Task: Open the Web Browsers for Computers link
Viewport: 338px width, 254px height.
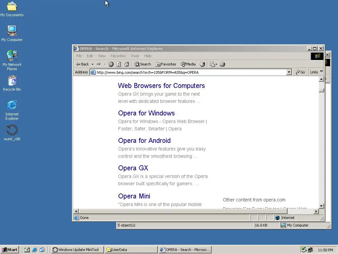Action: coord(161,86)
